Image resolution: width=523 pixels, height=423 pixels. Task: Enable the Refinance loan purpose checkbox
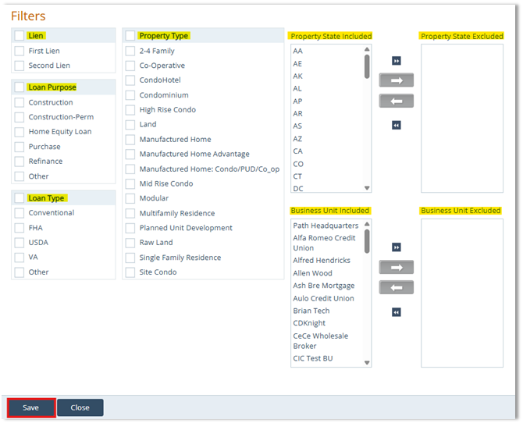pos(20,162)
